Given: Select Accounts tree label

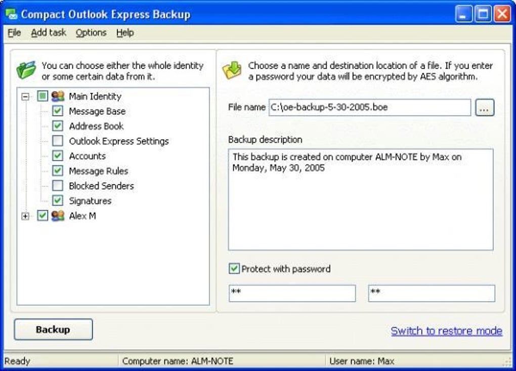Looking at the screenshot, I should [87, 156].
